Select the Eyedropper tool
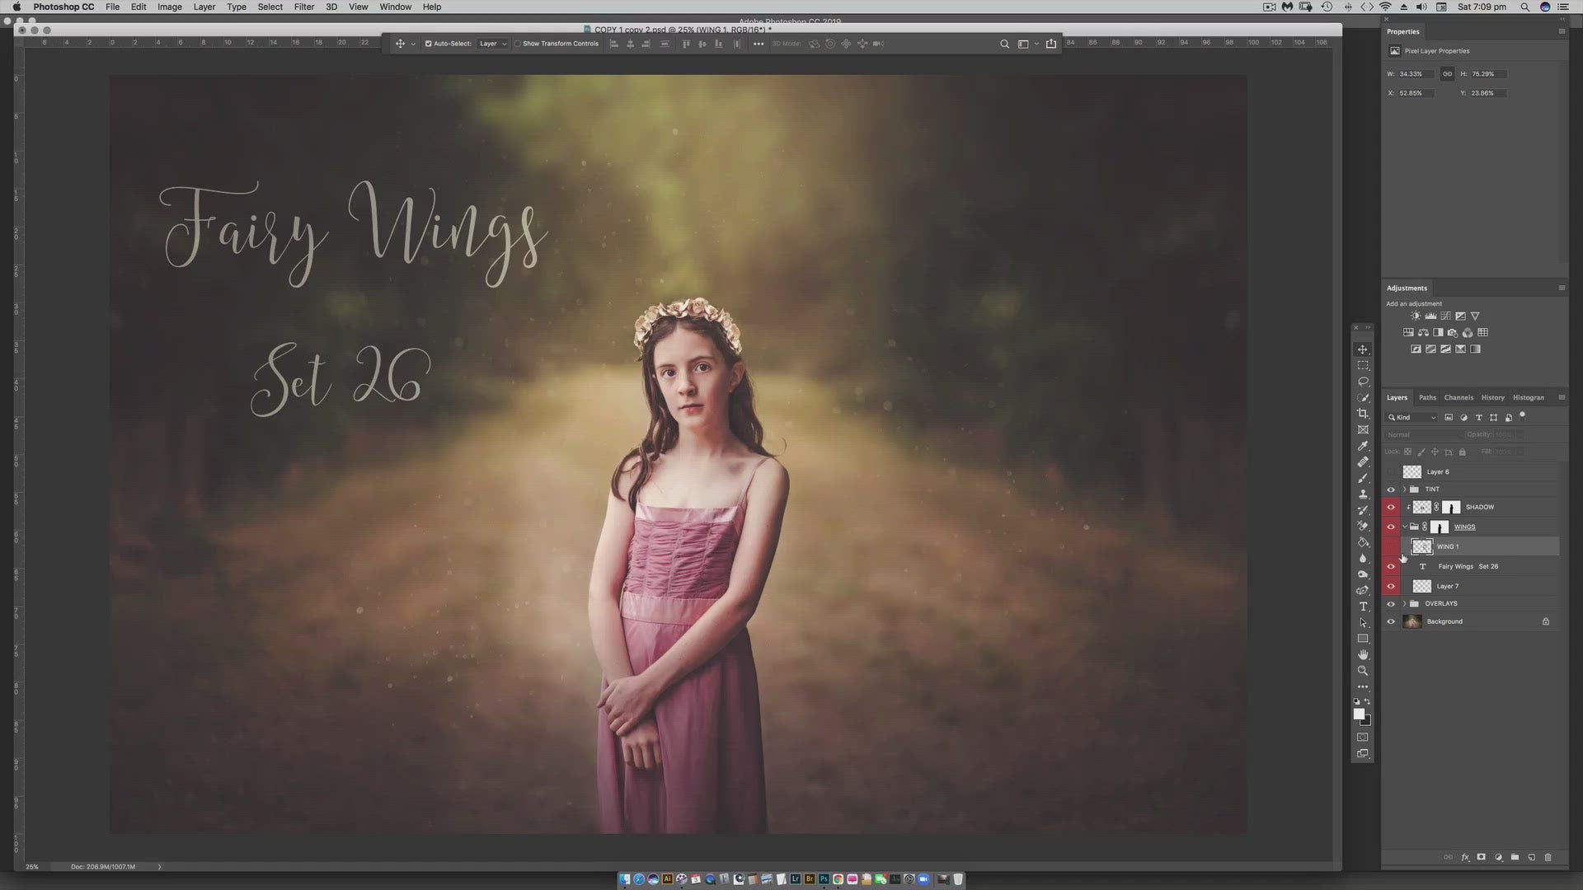This screenshot has height=890, width=1583. (x=1363, y=446)
